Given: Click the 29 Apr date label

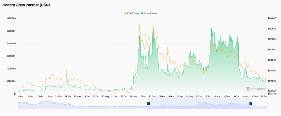Looking at the screenshot, I should point(68,96).
